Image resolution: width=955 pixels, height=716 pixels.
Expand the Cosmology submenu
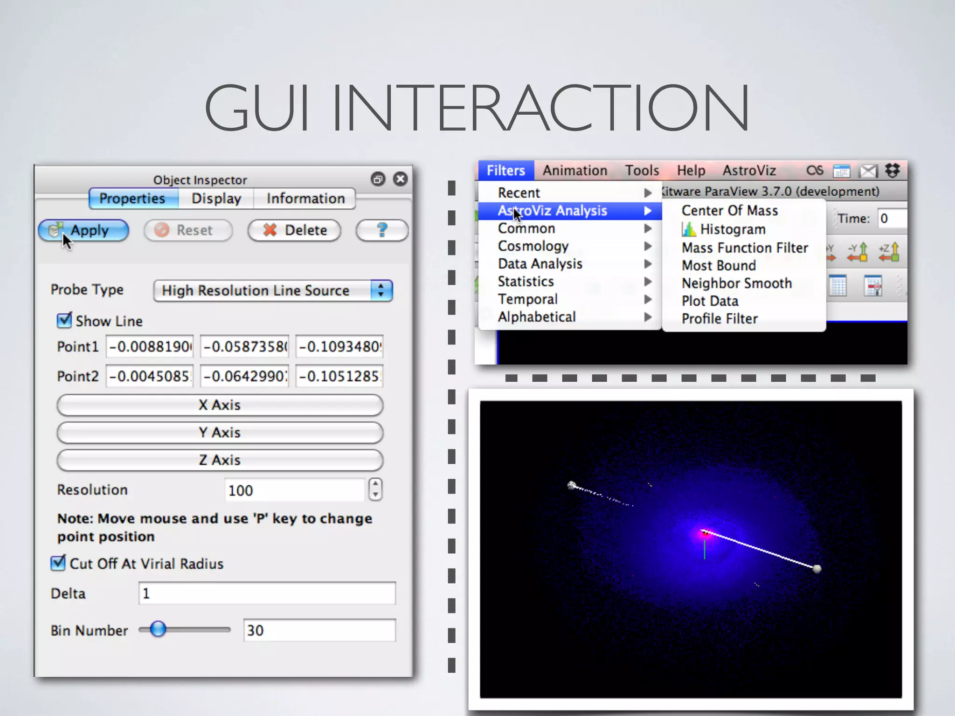[570, 246]
